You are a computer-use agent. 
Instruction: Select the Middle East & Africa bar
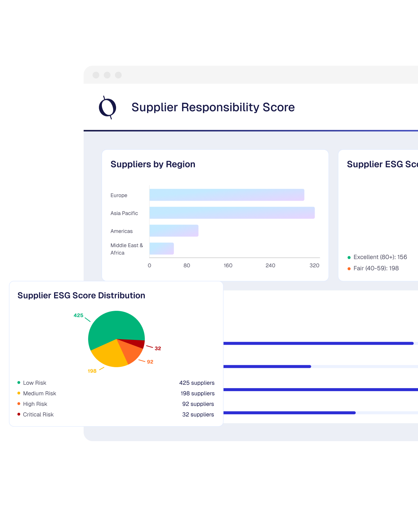click(162, 249)
